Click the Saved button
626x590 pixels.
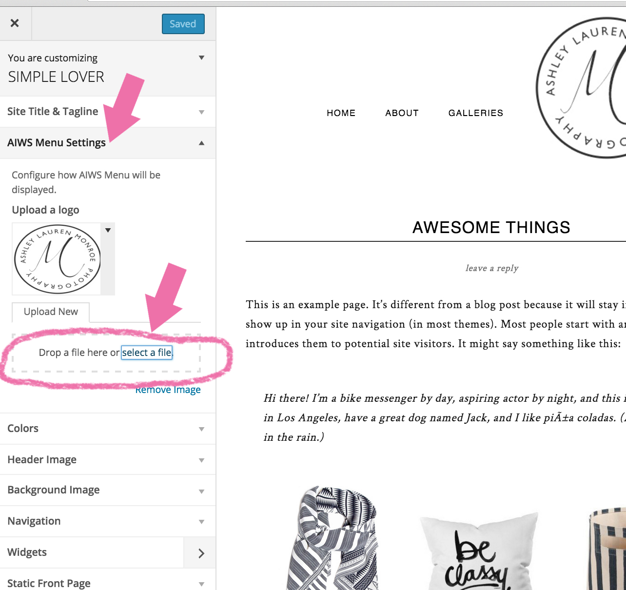coord(183,24)
